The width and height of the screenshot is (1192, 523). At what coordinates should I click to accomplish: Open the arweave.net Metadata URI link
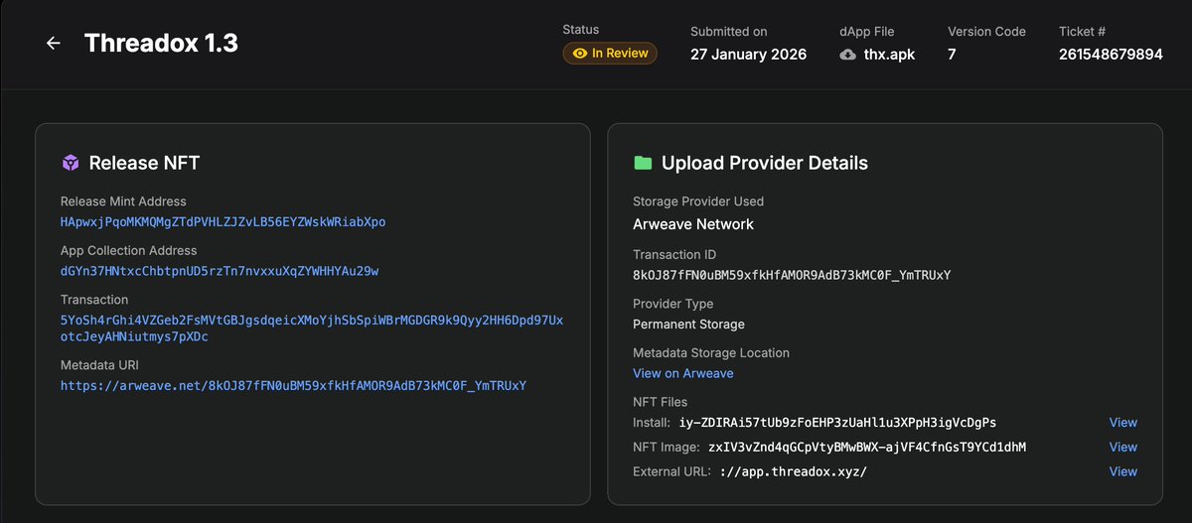[x=293, y=385]
